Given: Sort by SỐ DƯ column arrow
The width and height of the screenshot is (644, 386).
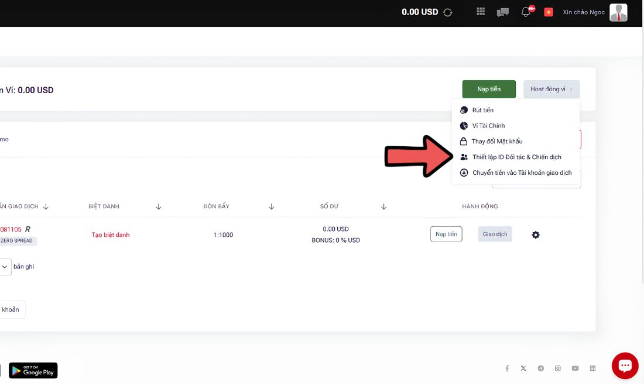Looking at the screenshot, I should tap(383, 206).
